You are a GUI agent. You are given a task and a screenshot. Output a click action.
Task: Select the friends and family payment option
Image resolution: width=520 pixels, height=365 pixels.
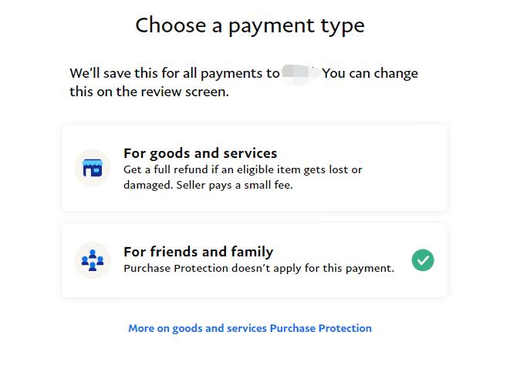click(x=255, y=260)
